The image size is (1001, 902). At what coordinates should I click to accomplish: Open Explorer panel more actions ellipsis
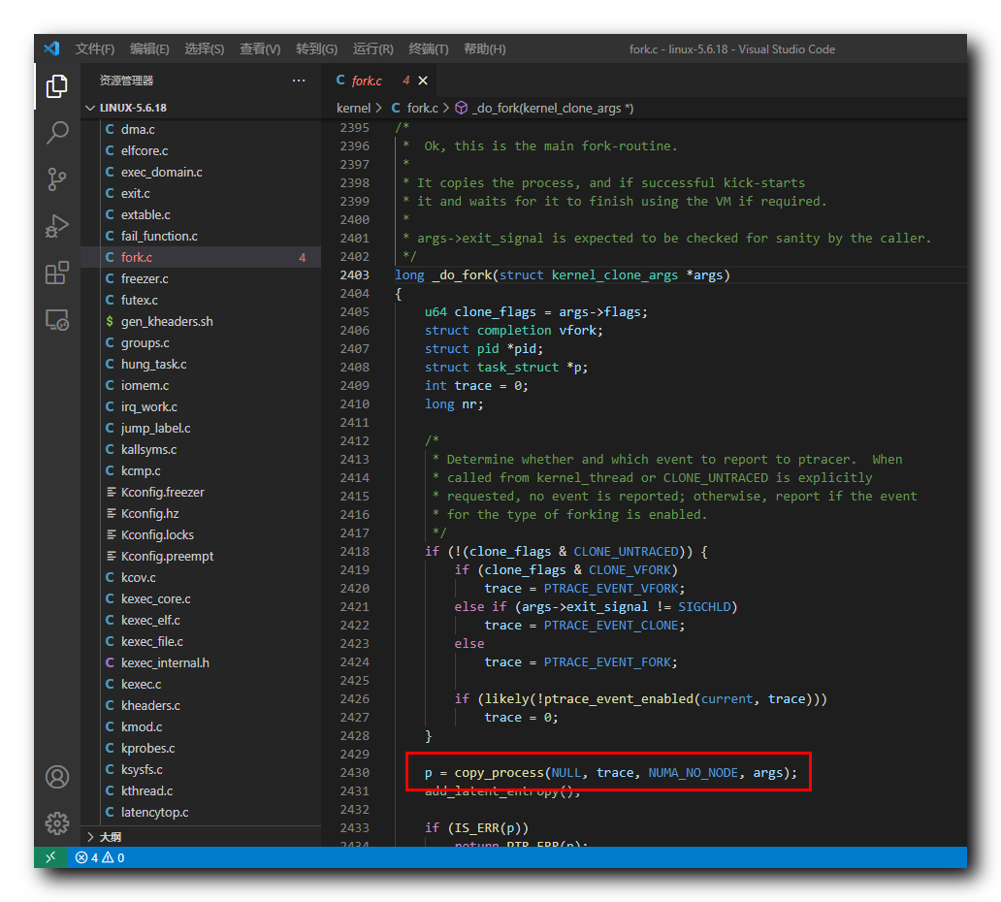298,81
